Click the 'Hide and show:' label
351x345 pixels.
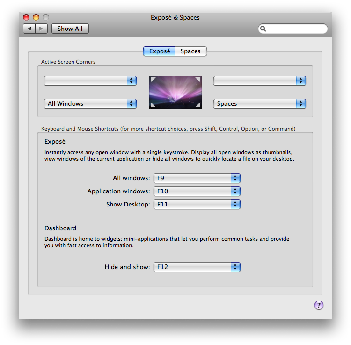127,267
